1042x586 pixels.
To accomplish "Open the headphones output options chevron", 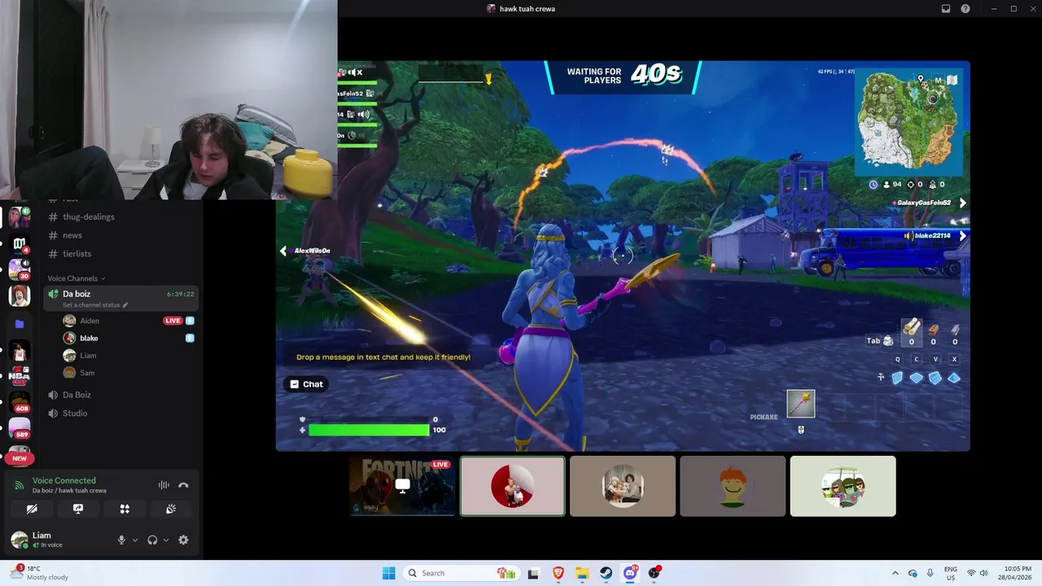I will click(166, 540).
